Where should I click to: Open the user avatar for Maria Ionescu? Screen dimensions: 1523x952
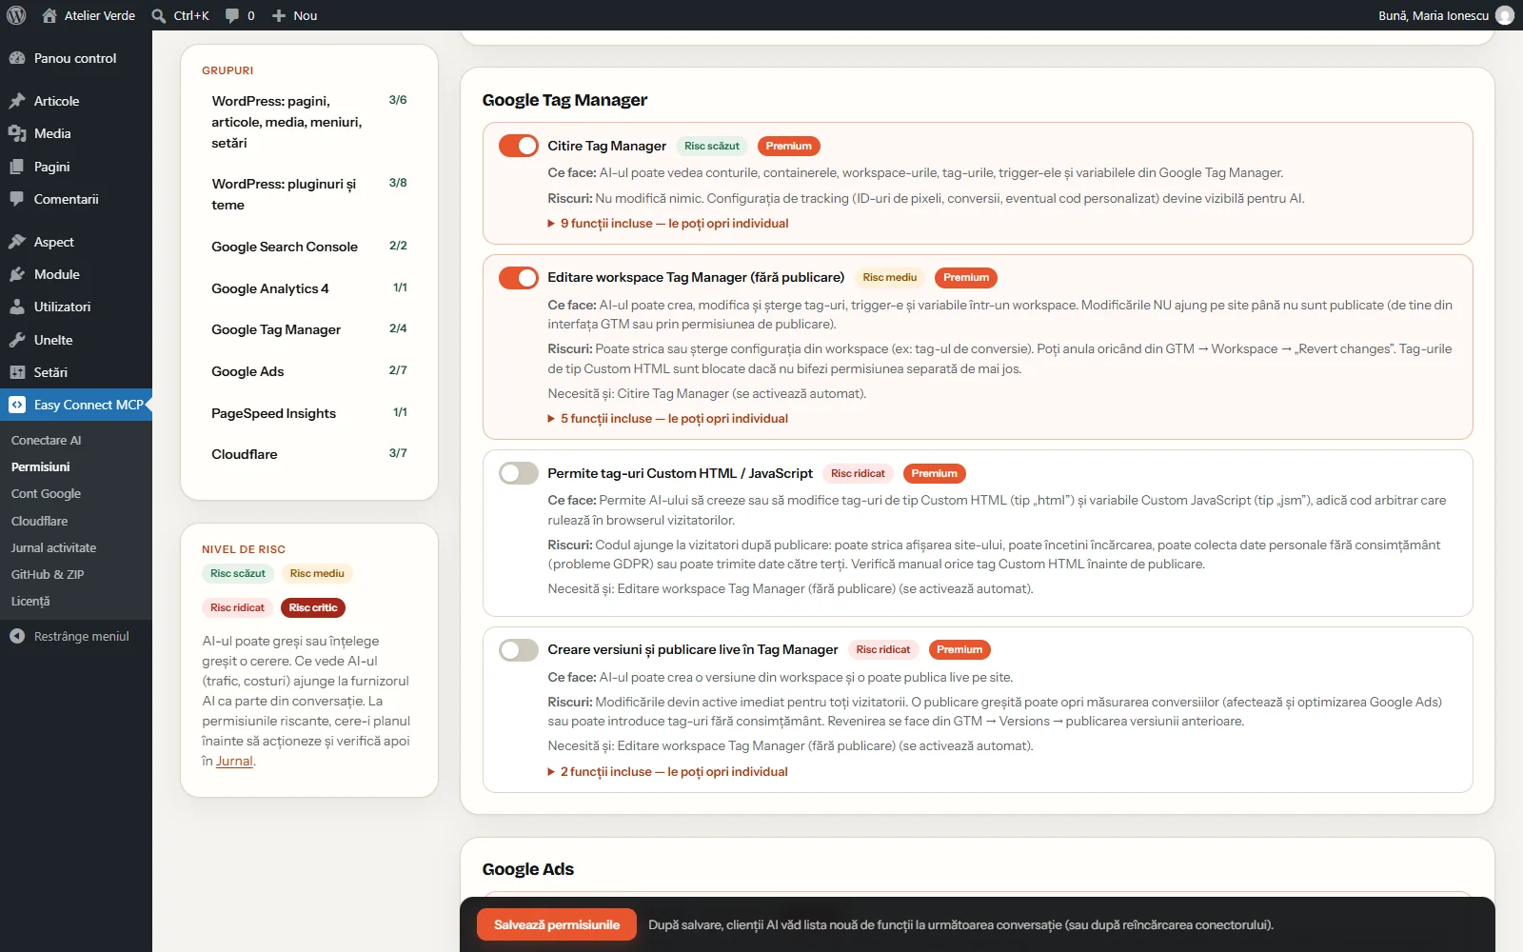coord(1505,15)
